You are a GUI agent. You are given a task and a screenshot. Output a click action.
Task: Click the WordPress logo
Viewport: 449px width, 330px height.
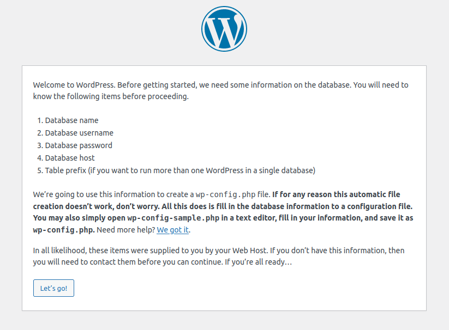tap(224, 29)
